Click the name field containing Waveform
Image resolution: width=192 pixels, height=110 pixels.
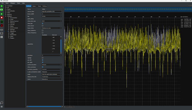coord(51,79)
